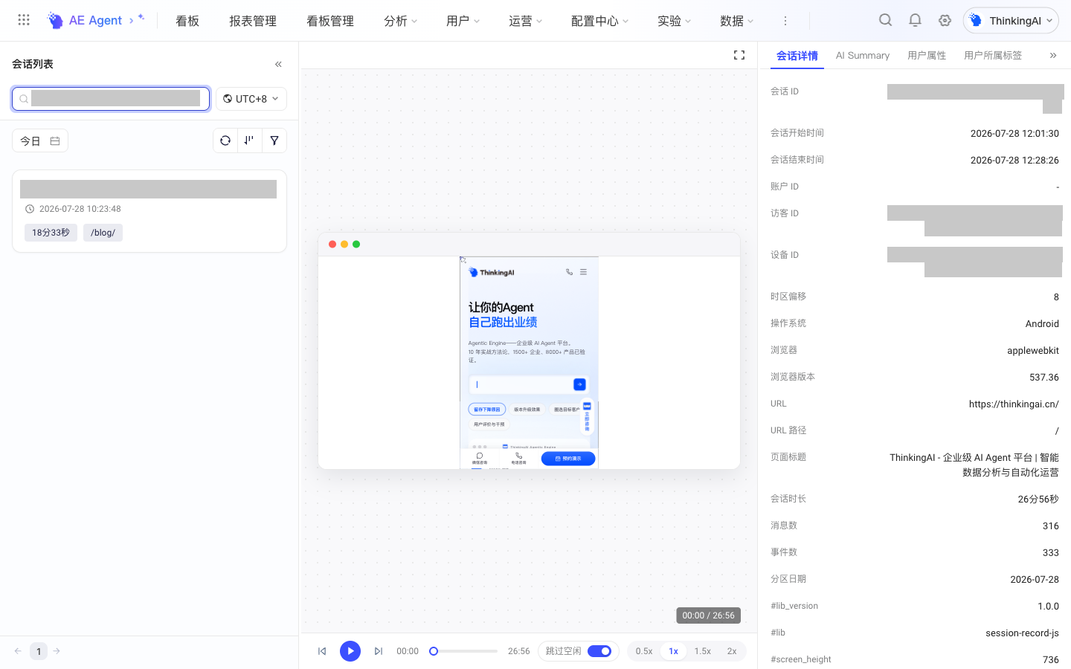Open the more options vertical dots menu

785,21
